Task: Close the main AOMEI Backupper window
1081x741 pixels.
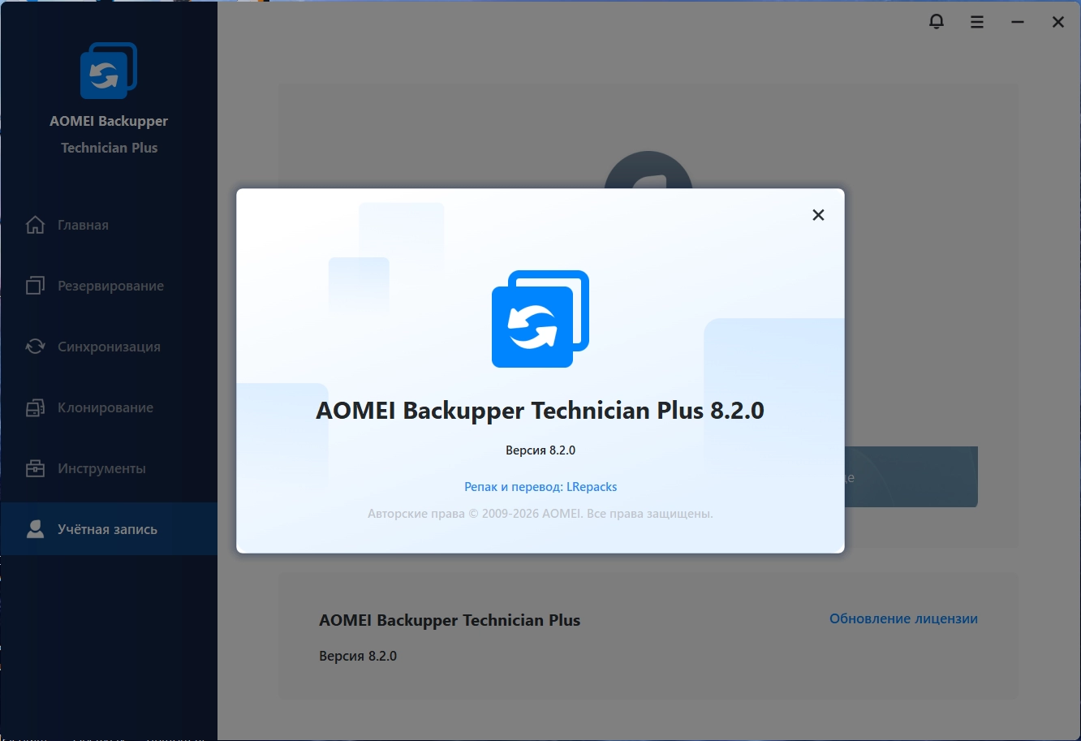Action: click(x=1058, y=22)
